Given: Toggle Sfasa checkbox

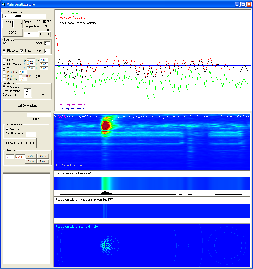Looking at the screenshot, I should (22, 51).
